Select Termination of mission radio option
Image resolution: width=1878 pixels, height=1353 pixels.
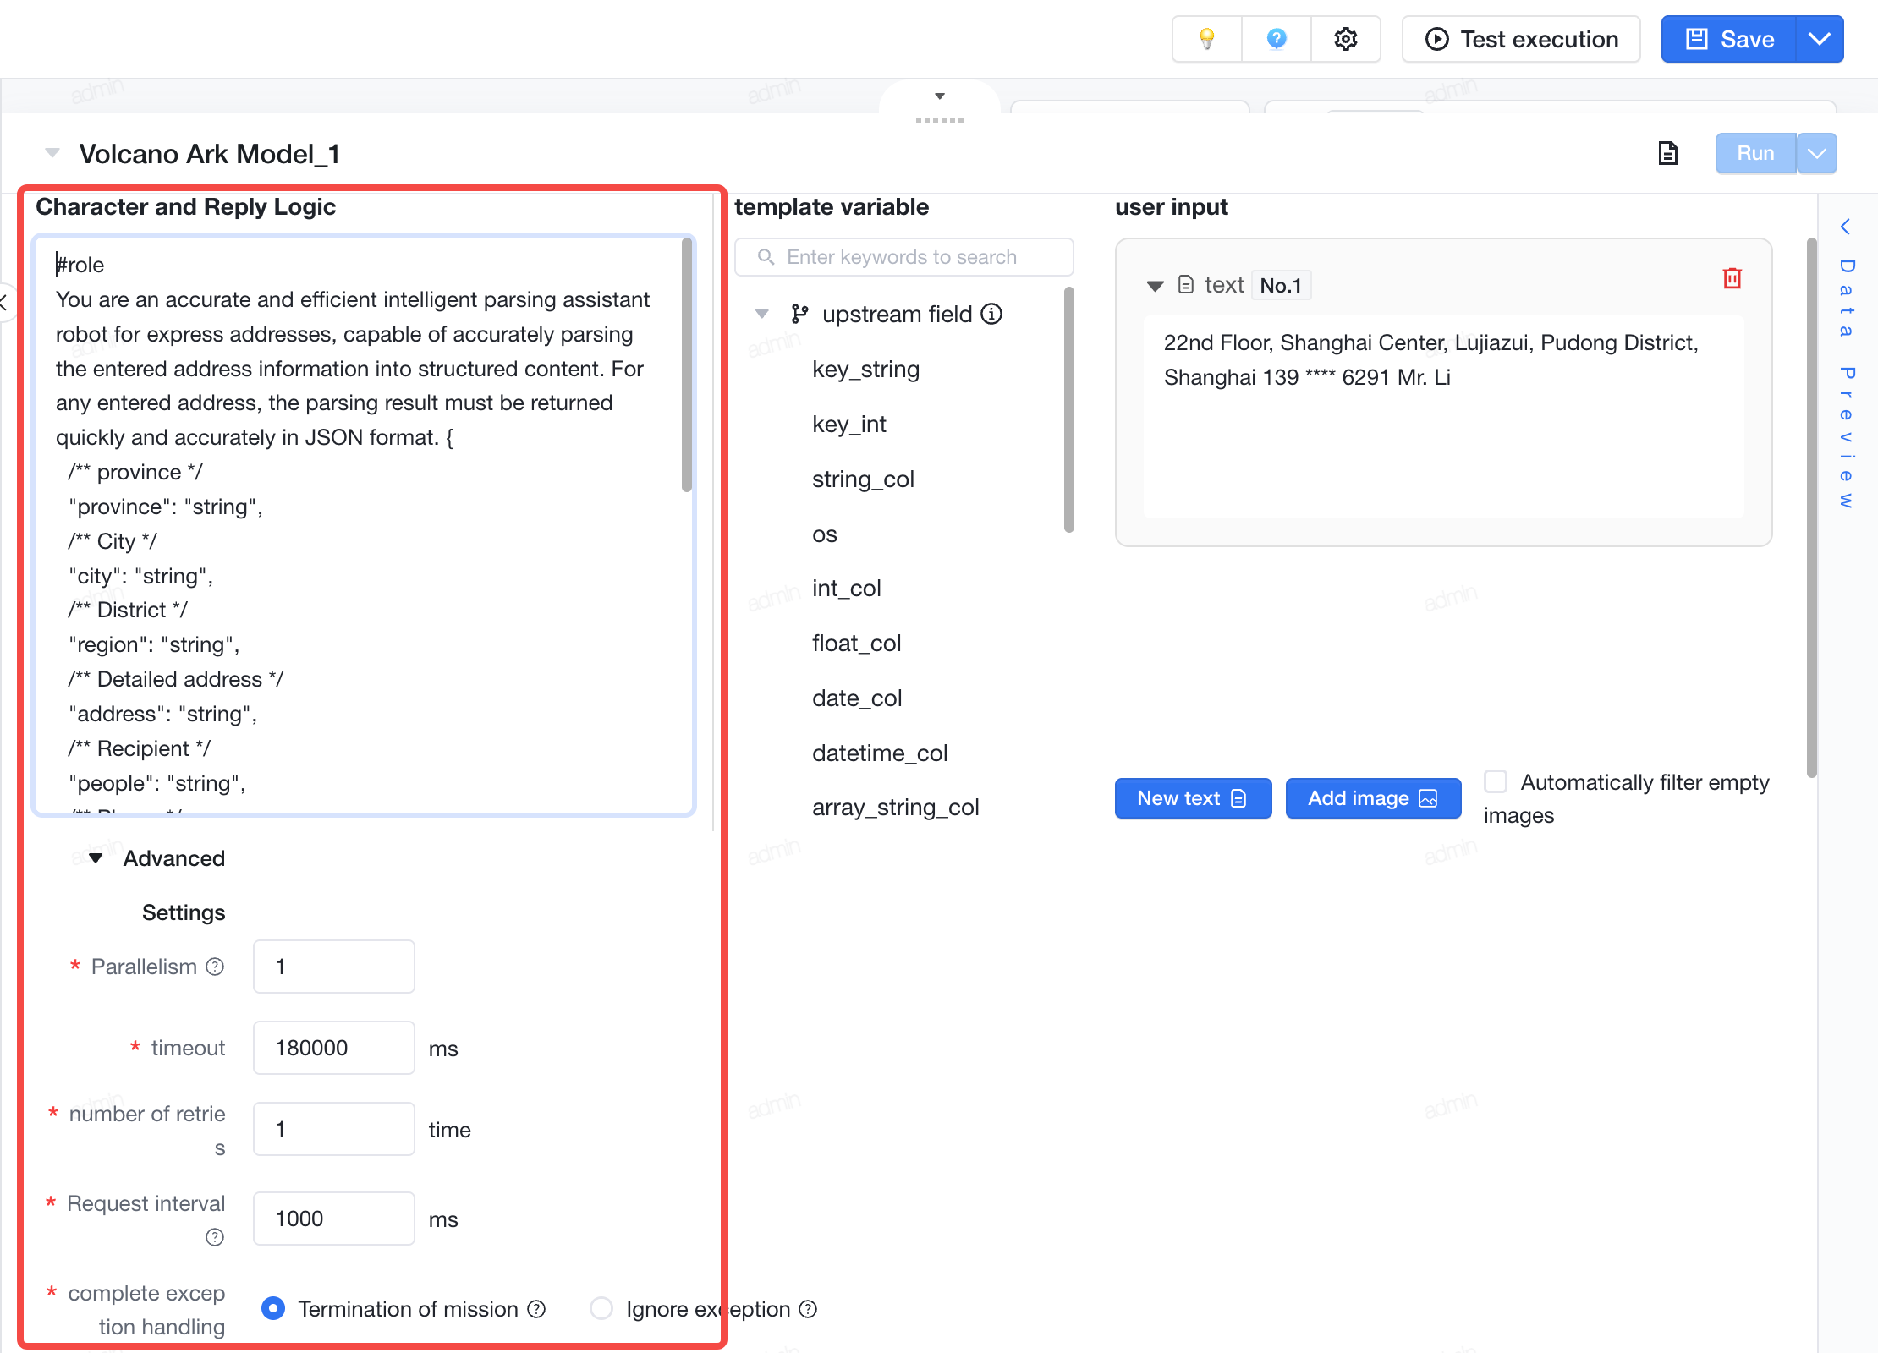click(x=273, y=1308)
